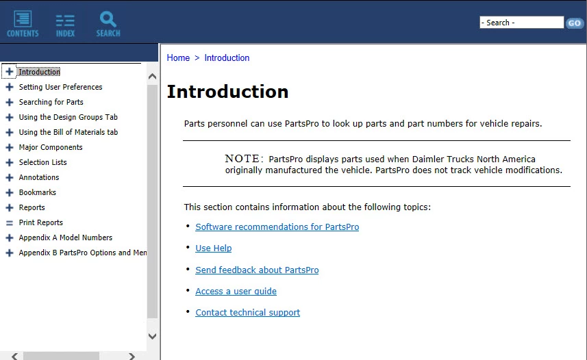Open the Contents panel icon
This screenshot has height=360, width=587.
[23, 24]
